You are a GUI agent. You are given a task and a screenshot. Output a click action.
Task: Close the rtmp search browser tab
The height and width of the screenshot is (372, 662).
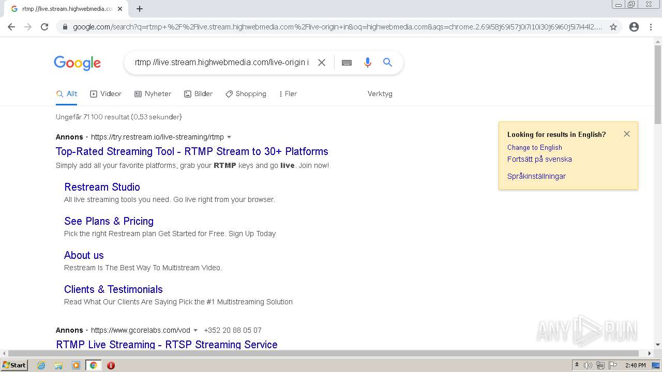pyautogui.click(x=120, y=9)
